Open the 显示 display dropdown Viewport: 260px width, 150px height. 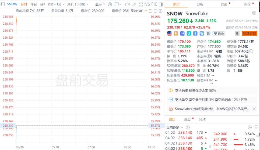100,4
